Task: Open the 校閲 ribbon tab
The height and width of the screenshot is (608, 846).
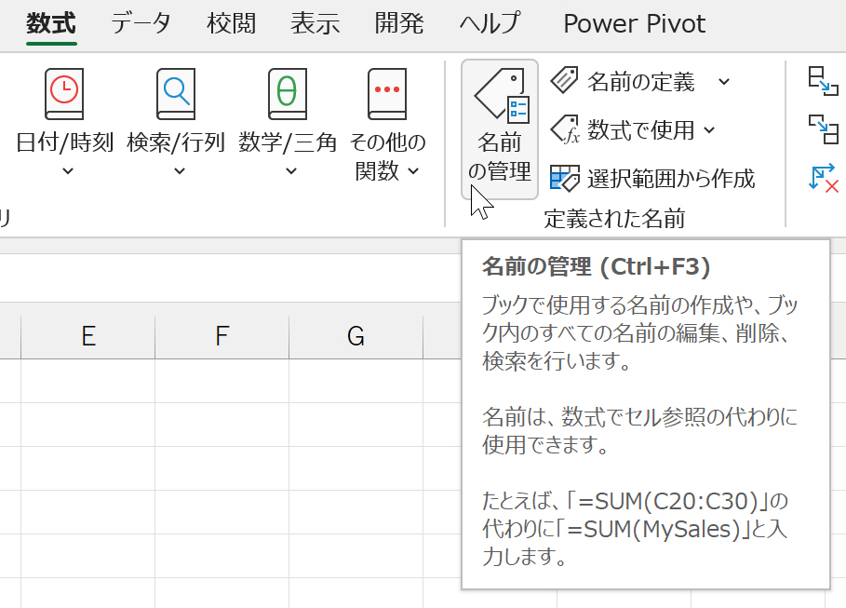Action: click(231, 23)
